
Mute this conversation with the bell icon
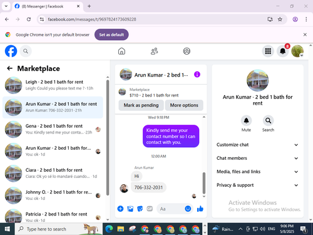coord(246,120)
